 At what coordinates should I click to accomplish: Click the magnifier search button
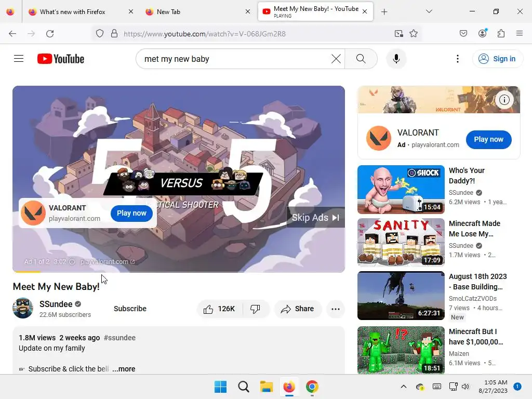(x=361, y=59)
